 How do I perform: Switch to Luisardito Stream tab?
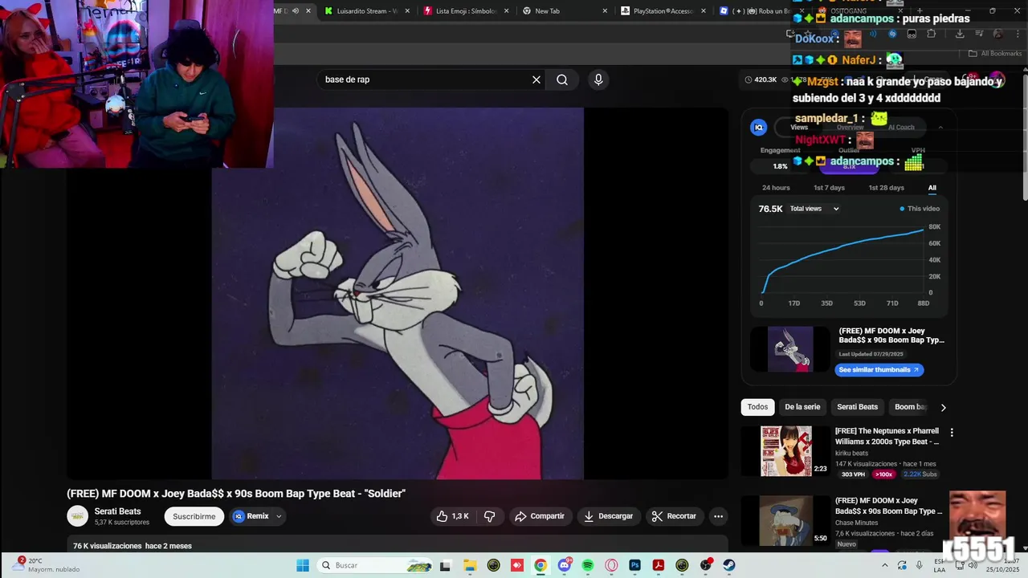pyautogui.click(x=366, y=11)
